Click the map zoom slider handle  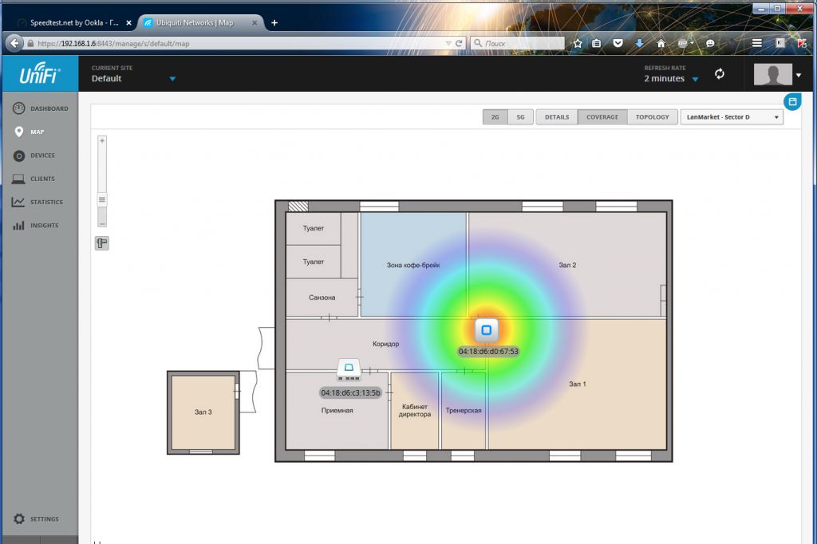click(x=102, y=199)
